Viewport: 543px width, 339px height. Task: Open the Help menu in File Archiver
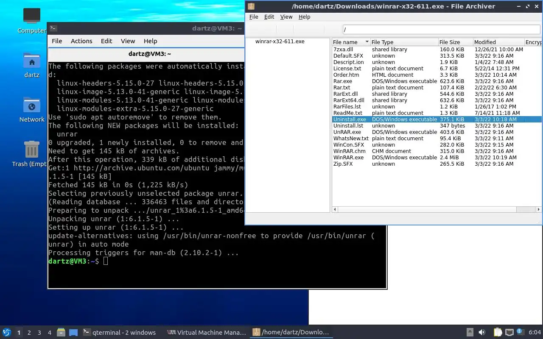coord(305,17)
